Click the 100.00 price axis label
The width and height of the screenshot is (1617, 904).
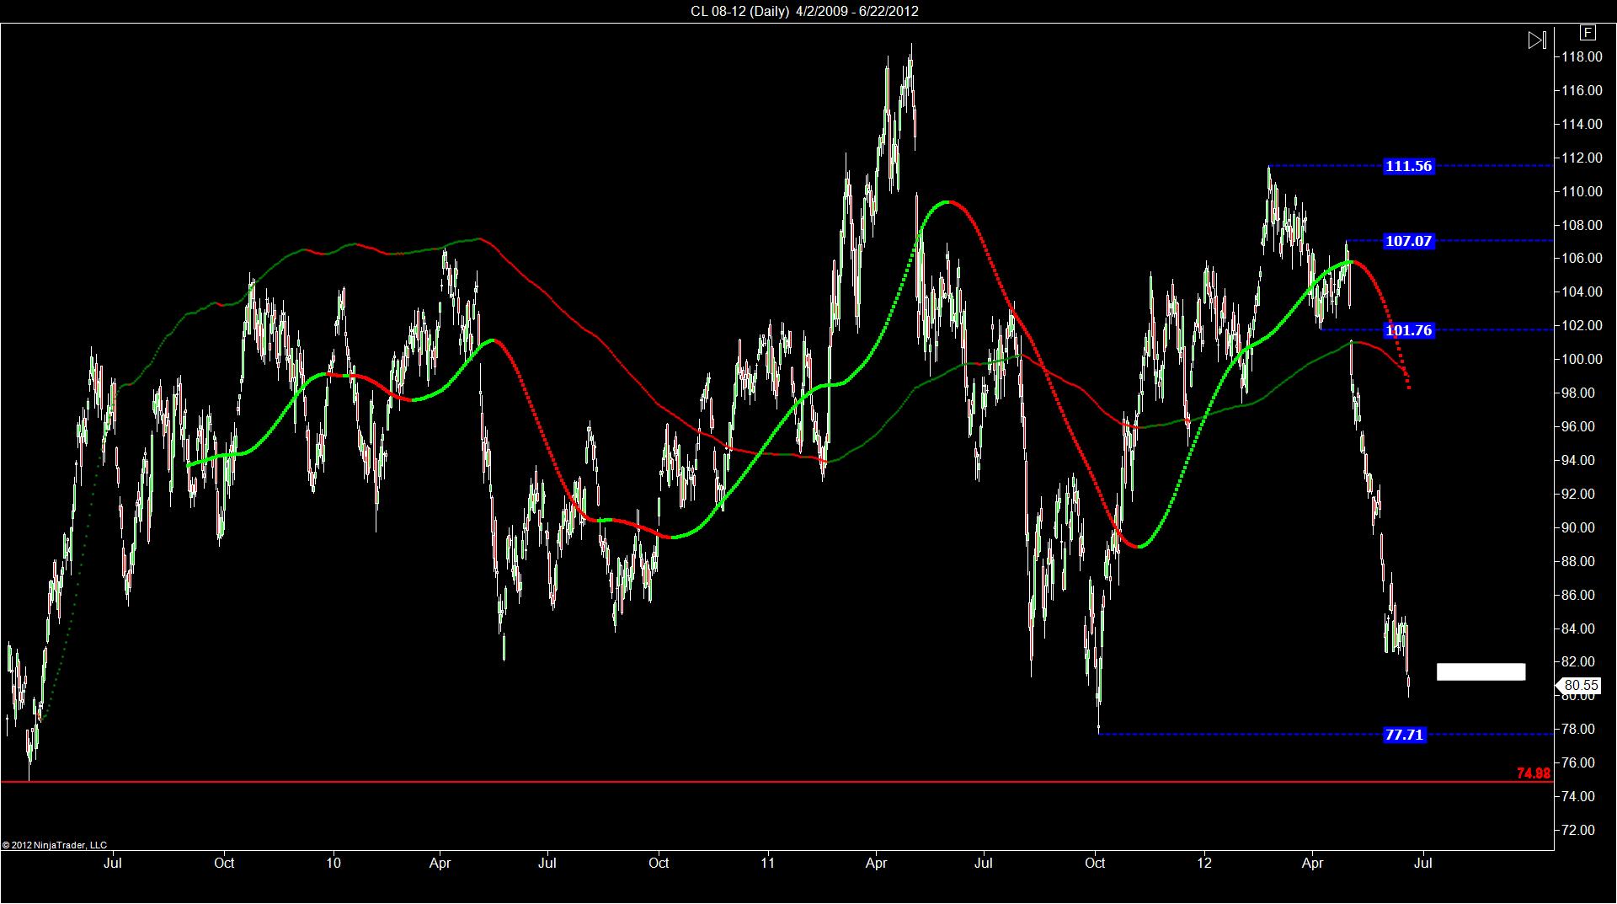(x=1582, y=360)
